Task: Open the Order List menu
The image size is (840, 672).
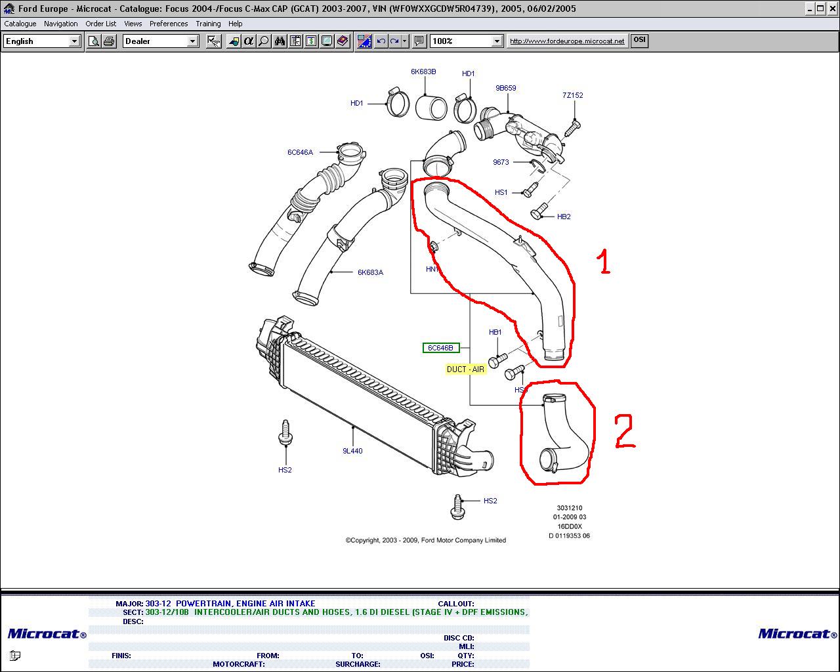Action: pyautogui.click(x=101, y=24)
